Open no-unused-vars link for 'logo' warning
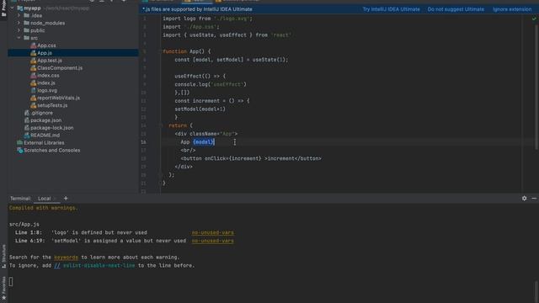 point(213,232)
